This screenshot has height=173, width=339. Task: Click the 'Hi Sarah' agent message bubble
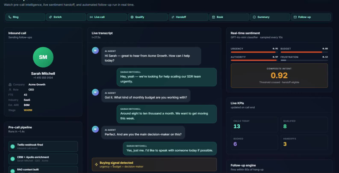point(151,56)
